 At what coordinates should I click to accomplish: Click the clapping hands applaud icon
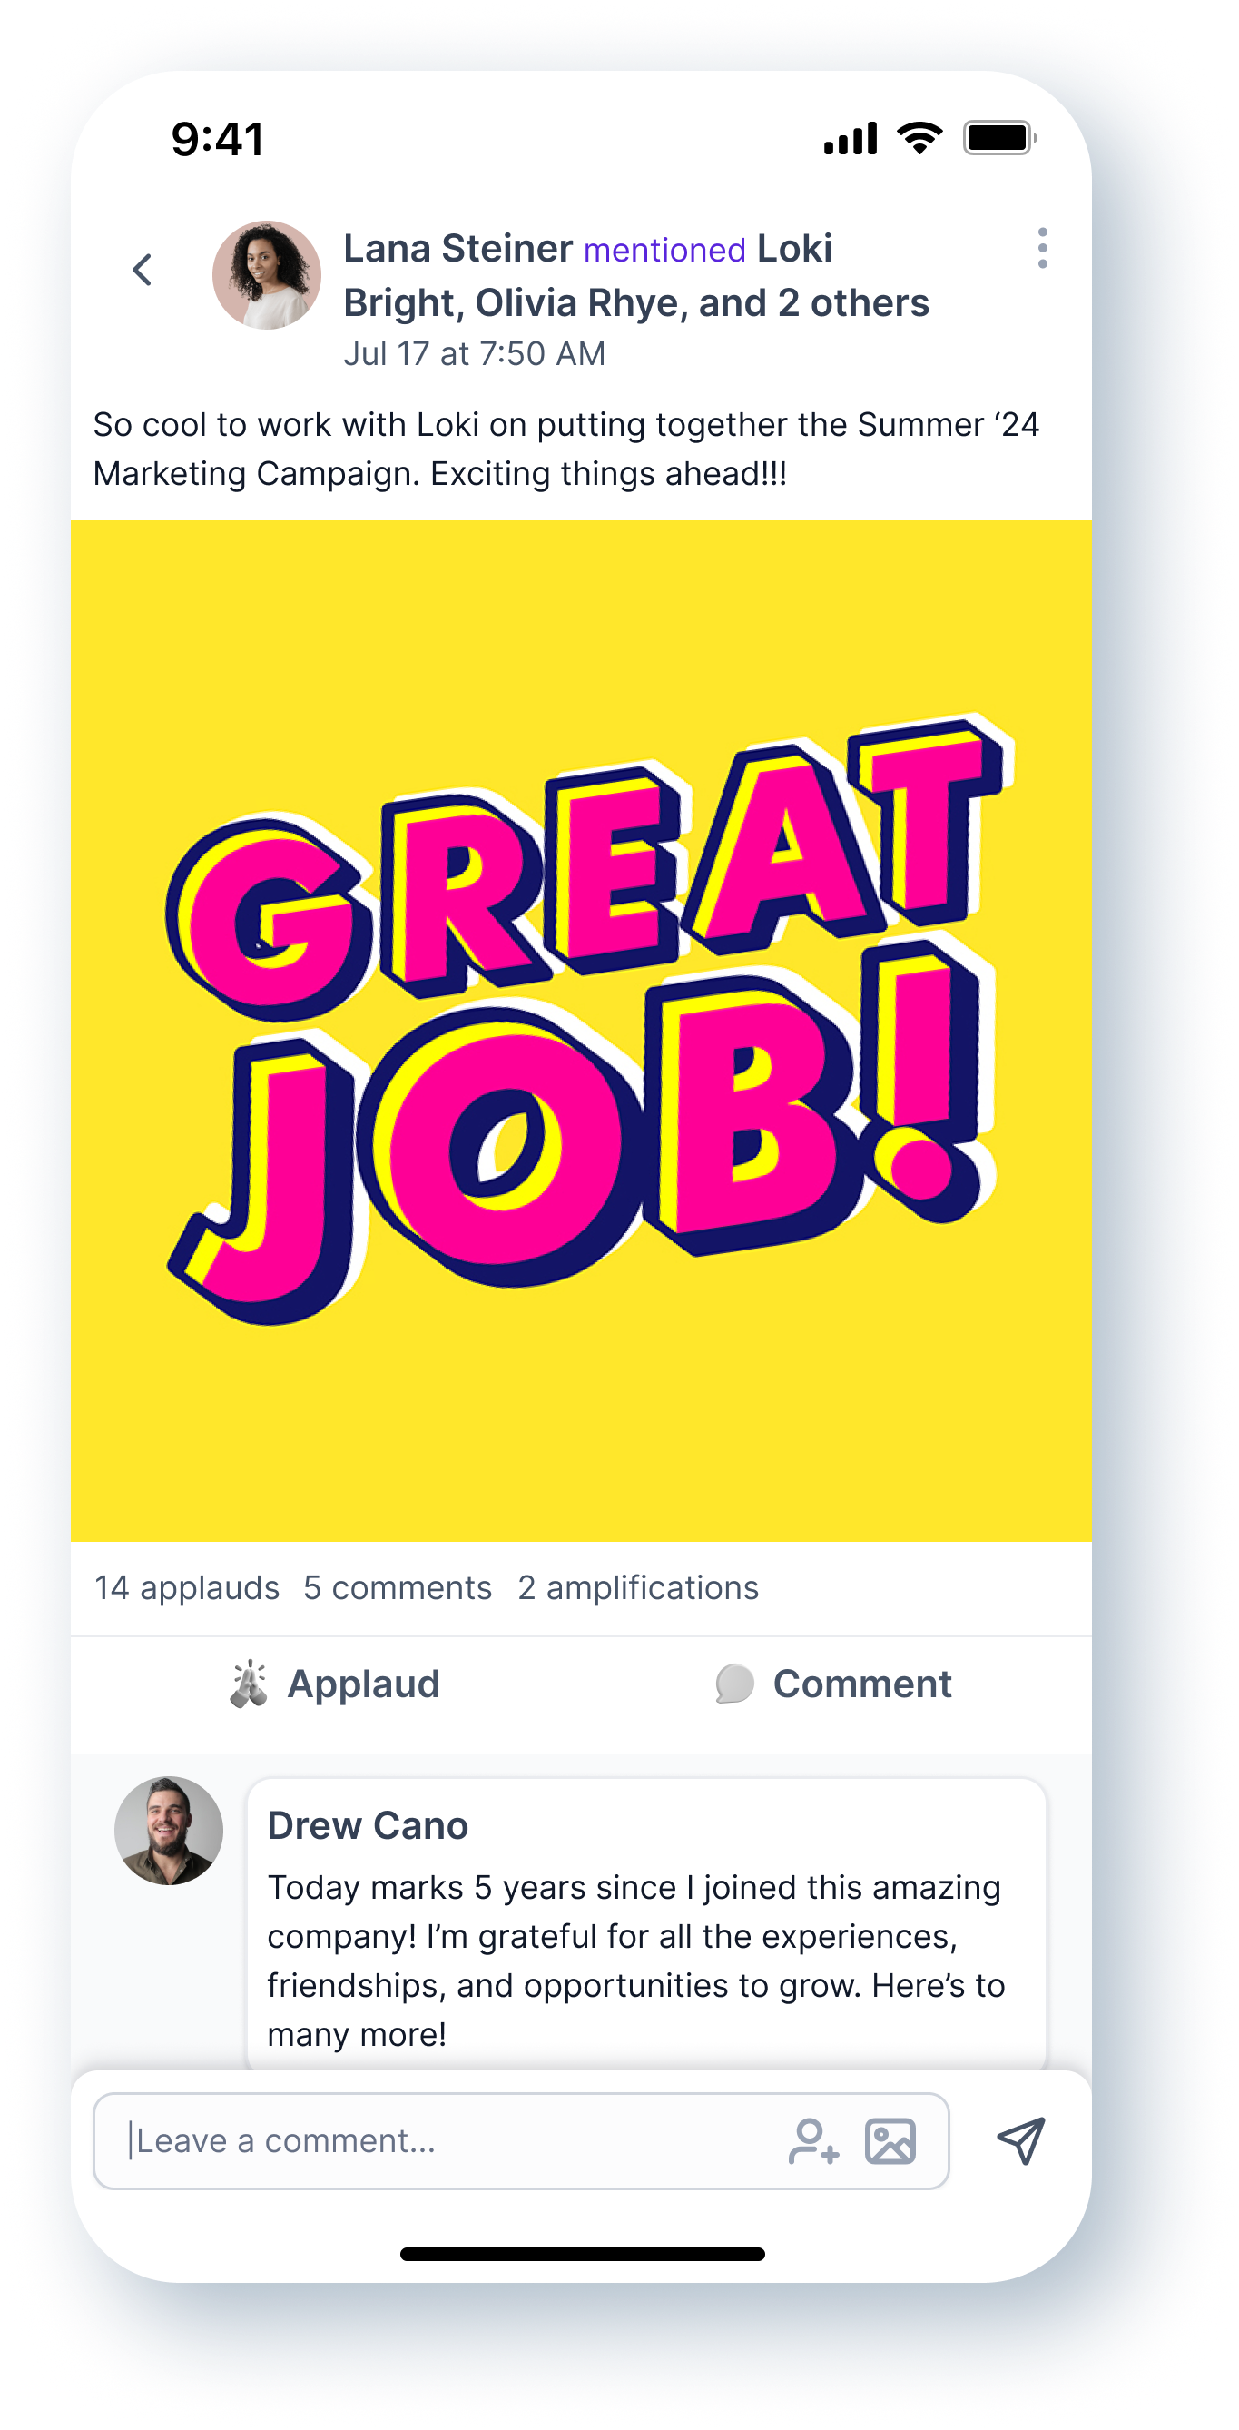[x=248, y=1684]
